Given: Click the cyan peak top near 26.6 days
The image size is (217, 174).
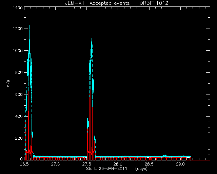Looking at the screenshot, I should tap(29, 26).
